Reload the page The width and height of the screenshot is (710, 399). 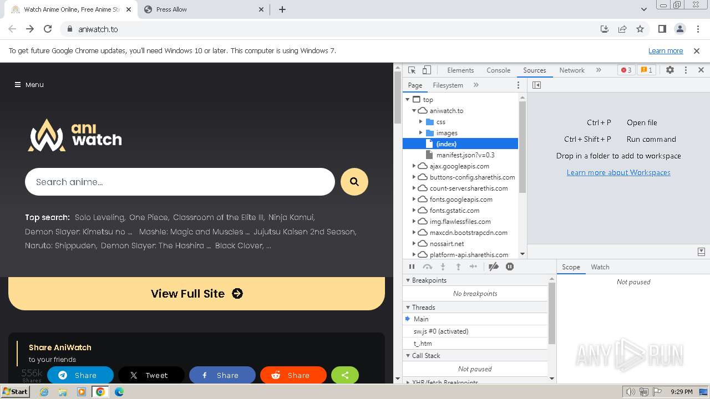tap(48, 29)
